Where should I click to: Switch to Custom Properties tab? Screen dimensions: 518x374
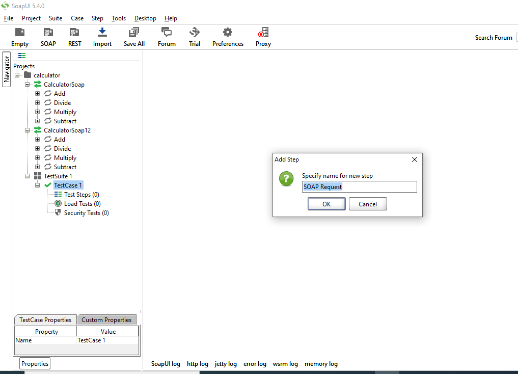(106, 320)
